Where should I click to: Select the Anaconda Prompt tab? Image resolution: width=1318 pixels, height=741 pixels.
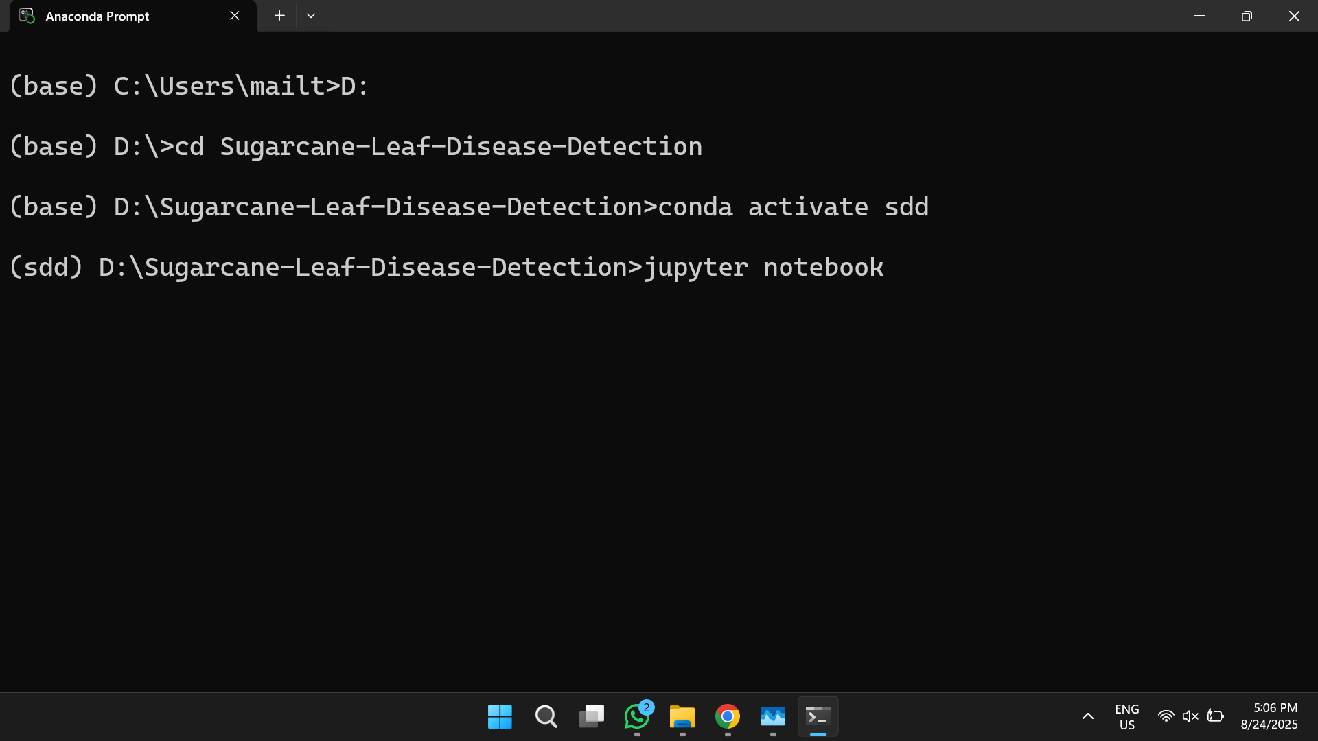[x=132, y=16]
